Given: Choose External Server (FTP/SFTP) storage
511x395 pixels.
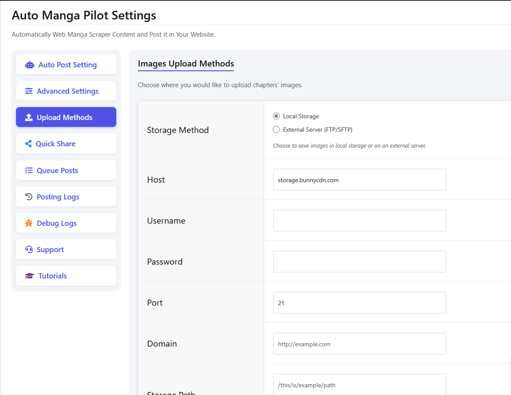Looking at the screenshot, I should click(275, 130).
